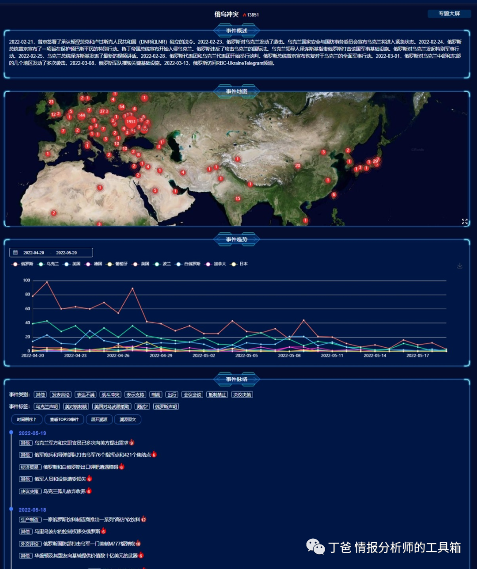Filter event type by 制裁
Screen dimensions: 477x569
156,395
